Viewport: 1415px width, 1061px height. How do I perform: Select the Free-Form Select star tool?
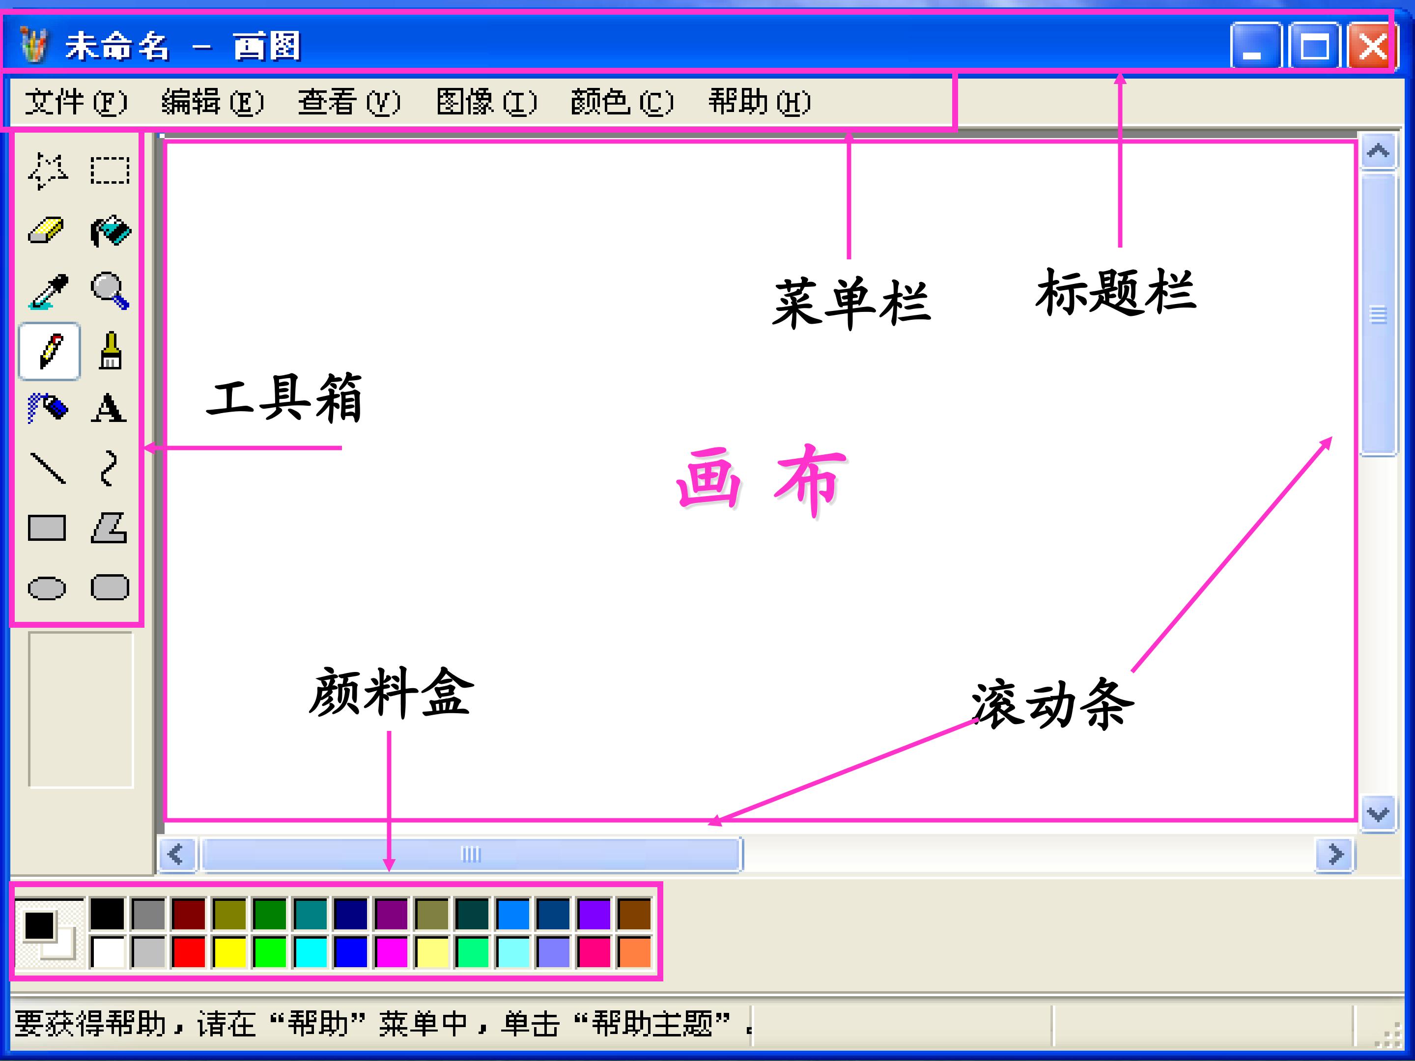pyautogui.click(x=48, y=170)
